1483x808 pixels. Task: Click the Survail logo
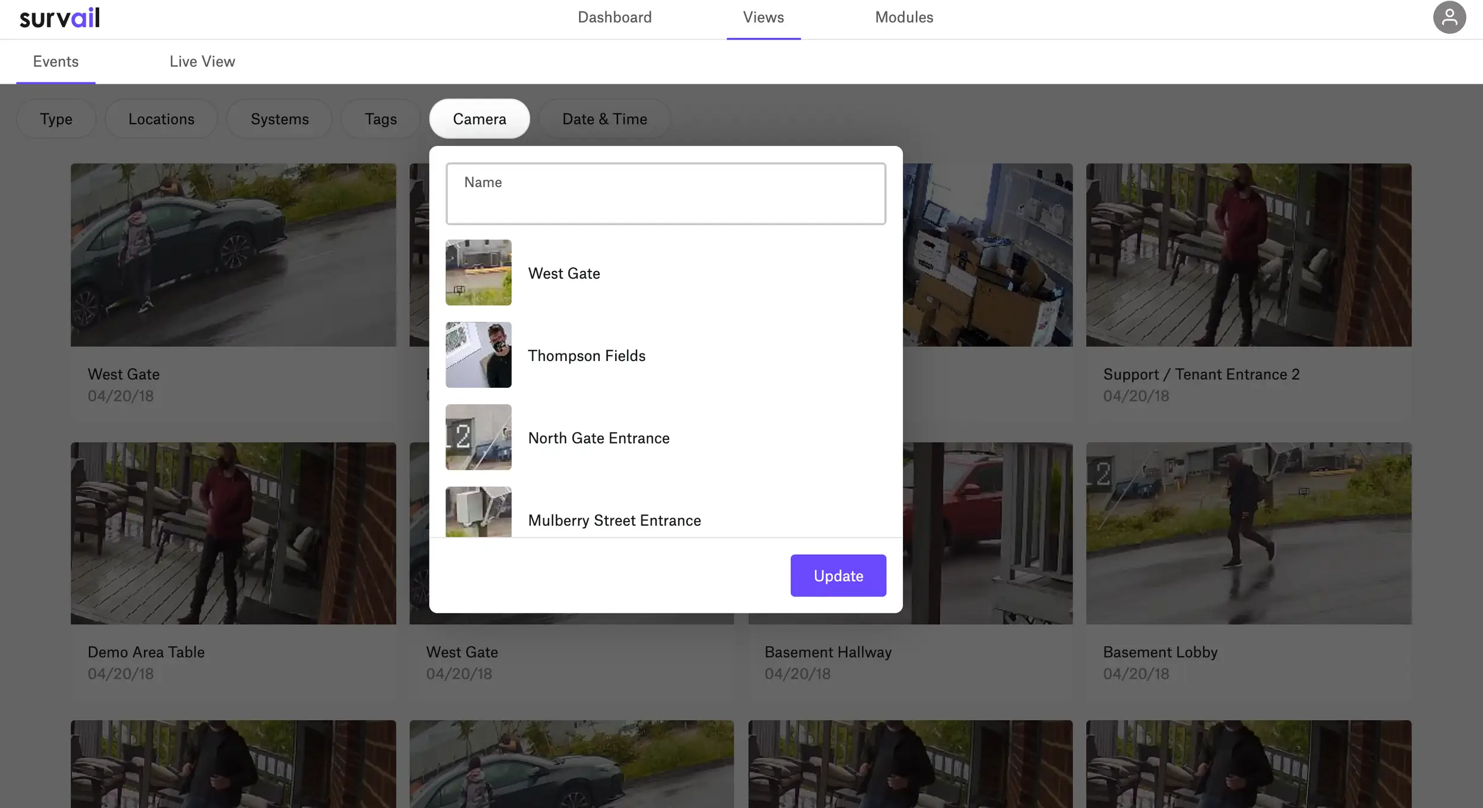pos(59,18)
